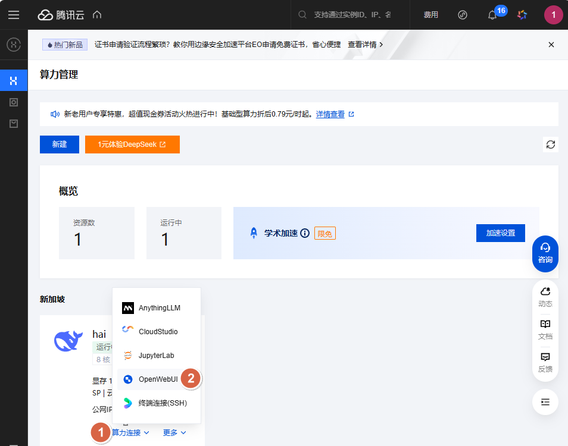This screenshot has width=568, height=446.
Task: Open the notification bell with 16 alerts
Action: tap(492, 15)
